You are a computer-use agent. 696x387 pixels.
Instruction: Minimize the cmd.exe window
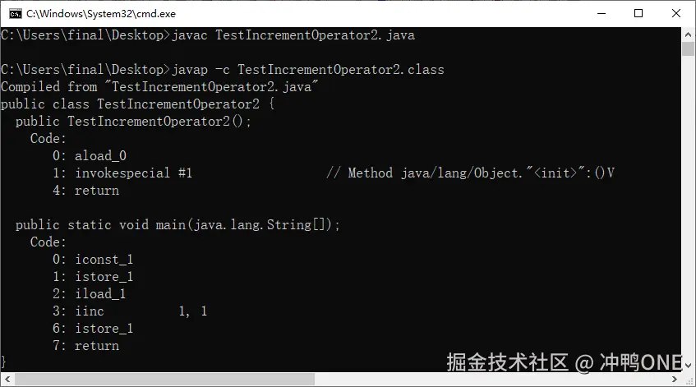click(x=602, y=13)
